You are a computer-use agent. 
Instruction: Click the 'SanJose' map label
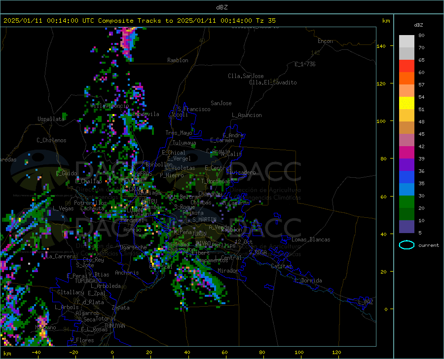coord(221,103)
